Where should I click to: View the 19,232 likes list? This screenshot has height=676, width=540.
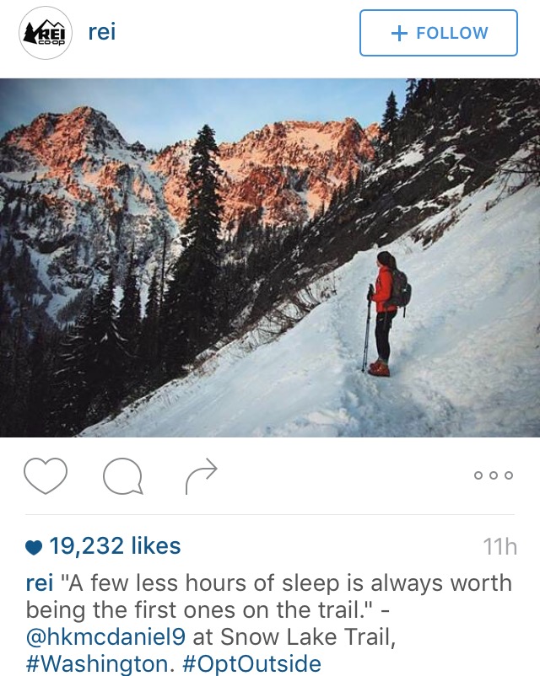click(x=115, y=546)
